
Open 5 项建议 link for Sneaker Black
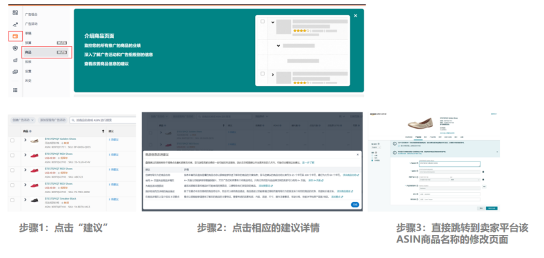pyautogui.click(x=114, y=199)
